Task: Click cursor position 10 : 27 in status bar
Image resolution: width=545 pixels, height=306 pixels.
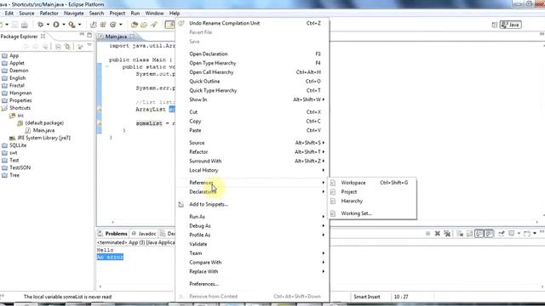Action: (401, 297)
